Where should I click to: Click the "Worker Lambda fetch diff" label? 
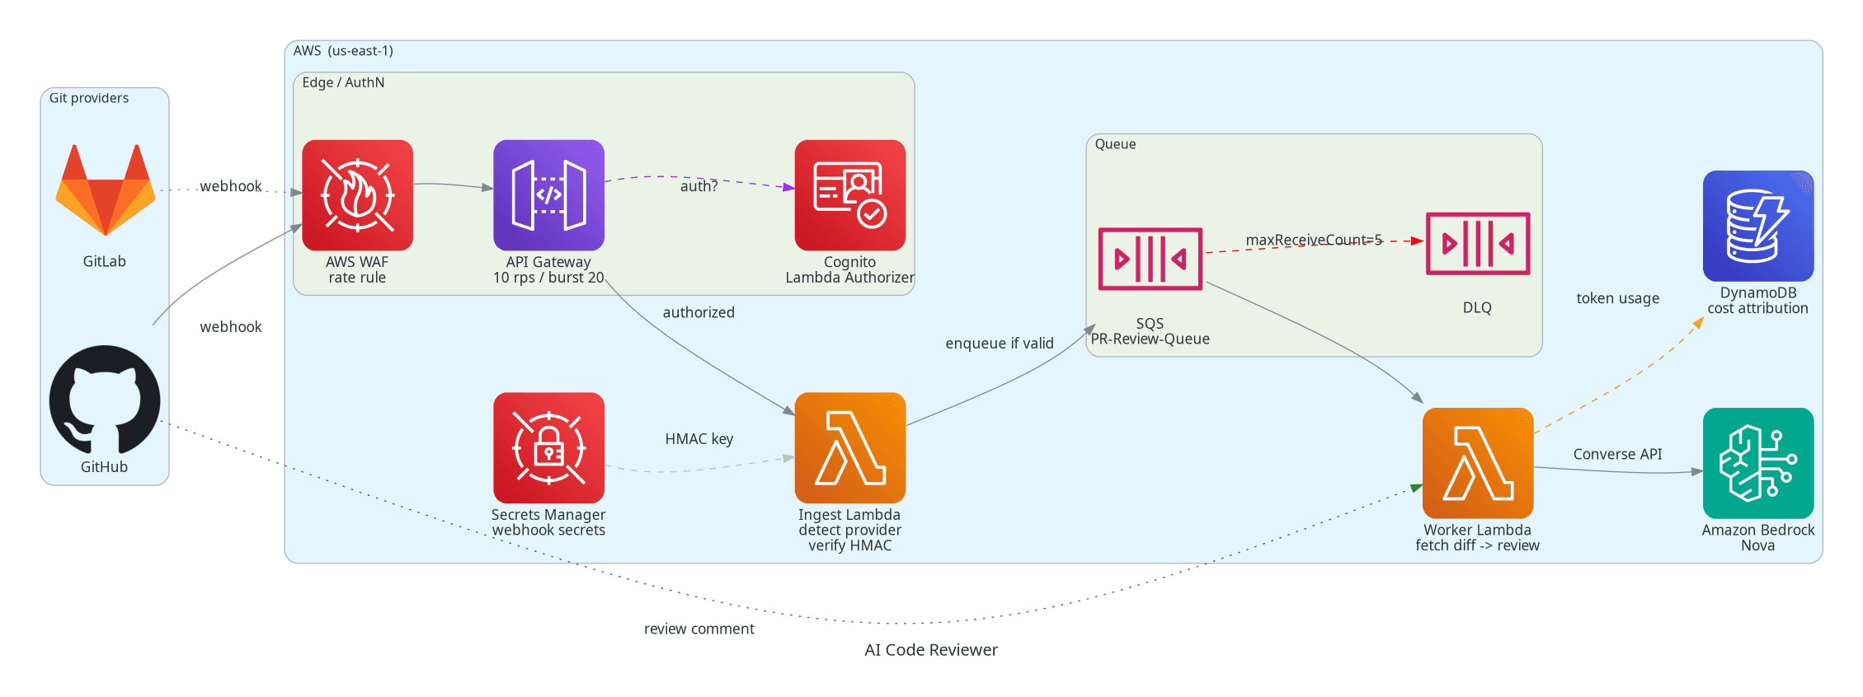pos(1477,537)
